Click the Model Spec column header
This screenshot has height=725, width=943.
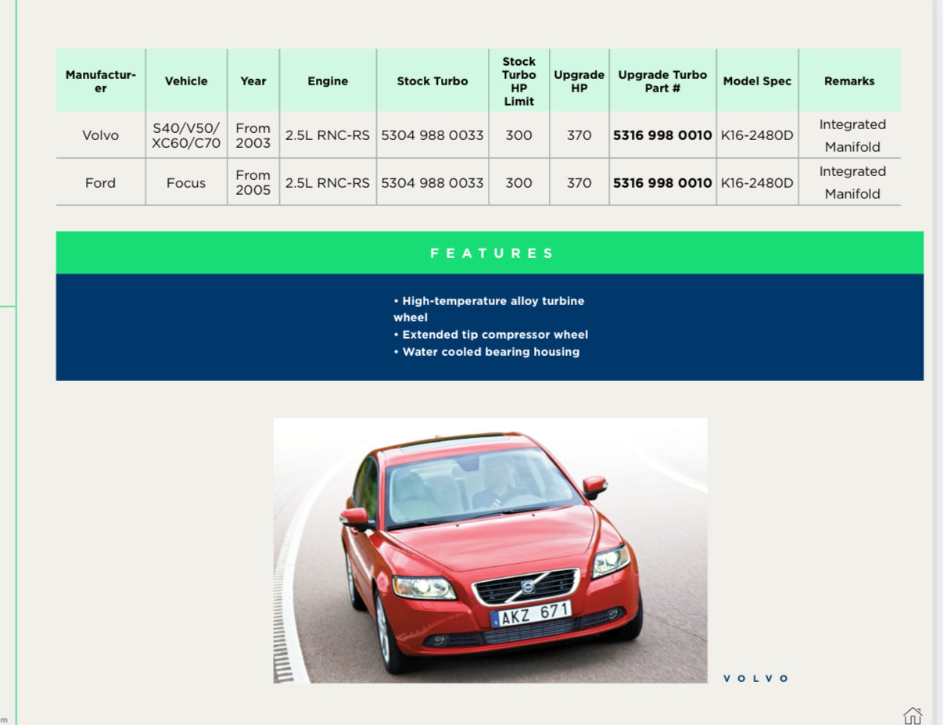(757, 81)
